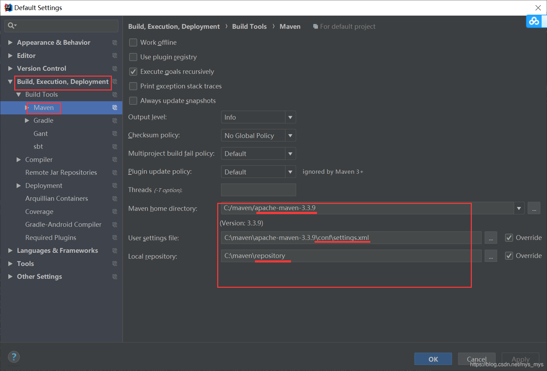Click project-level icon in Maven row
This screenshot has height=371, width=547.
tap(115, 107)
